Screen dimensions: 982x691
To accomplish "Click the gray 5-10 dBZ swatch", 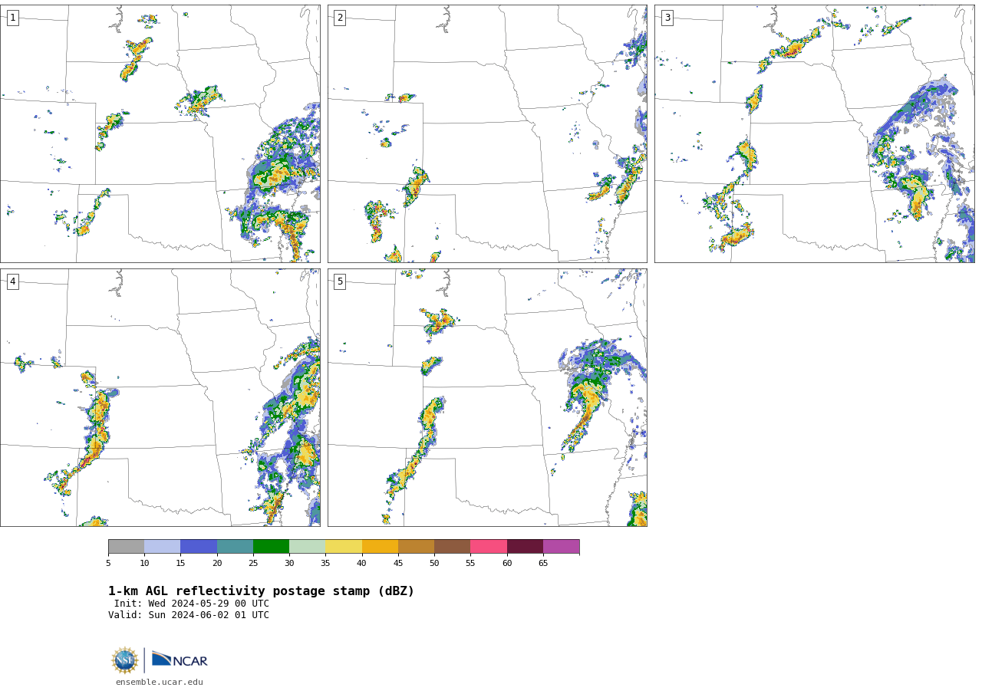I will pyautogui.click(x=126, y=547).
